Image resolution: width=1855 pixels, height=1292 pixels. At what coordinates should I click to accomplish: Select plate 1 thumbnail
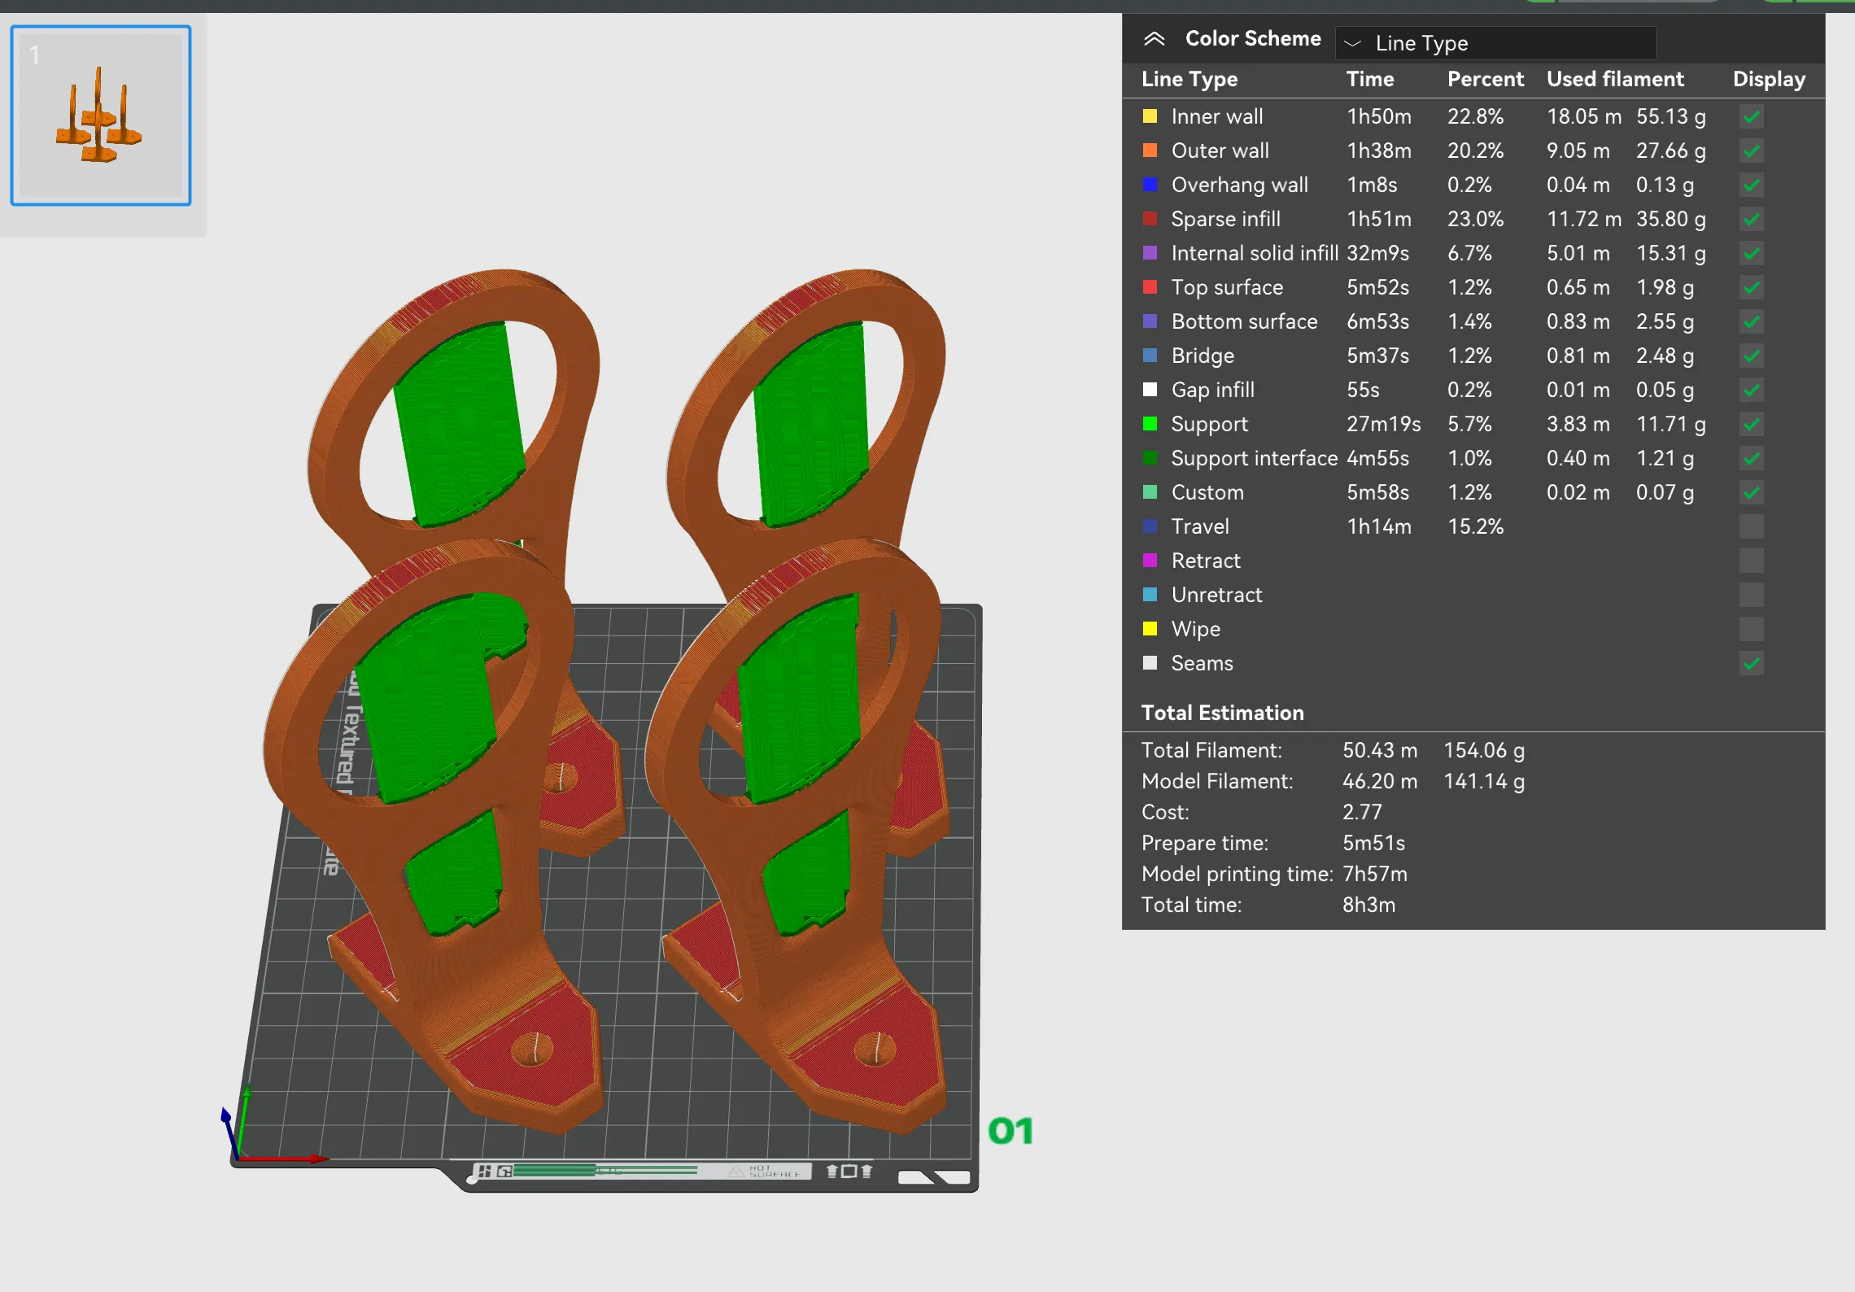(x=101, y=116)
